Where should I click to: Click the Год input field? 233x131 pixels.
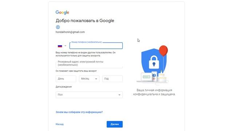tap(112, 79)
